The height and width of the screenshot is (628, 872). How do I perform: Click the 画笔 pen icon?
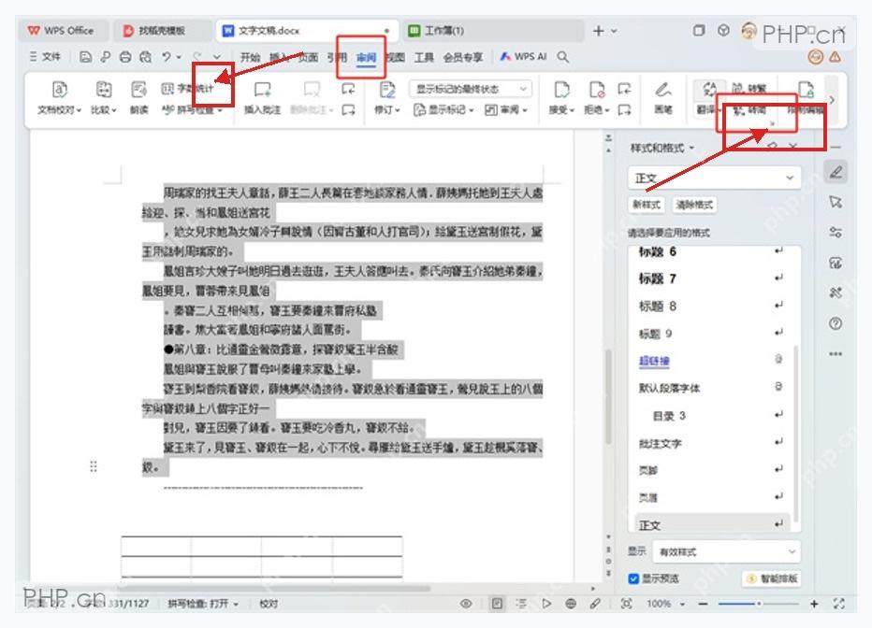click(x=663, y=90)
